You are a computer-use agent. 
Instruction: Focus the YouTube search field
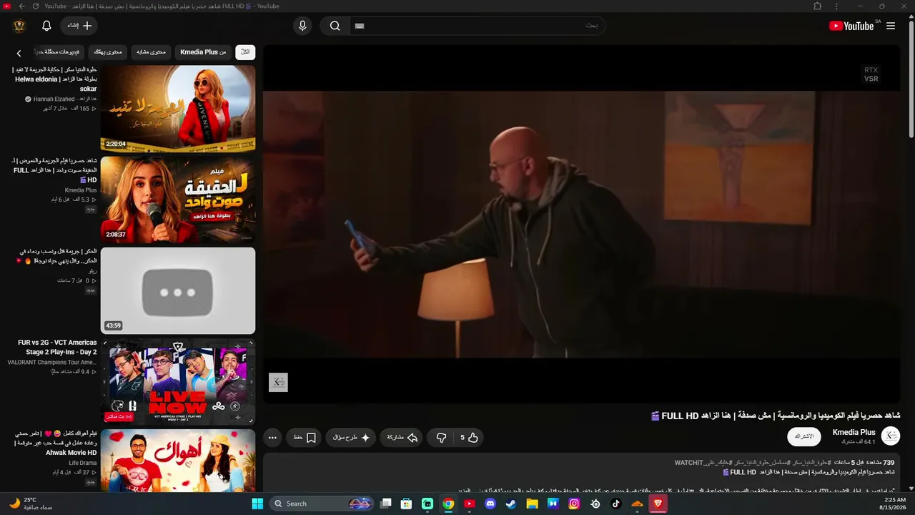(478, 26)
